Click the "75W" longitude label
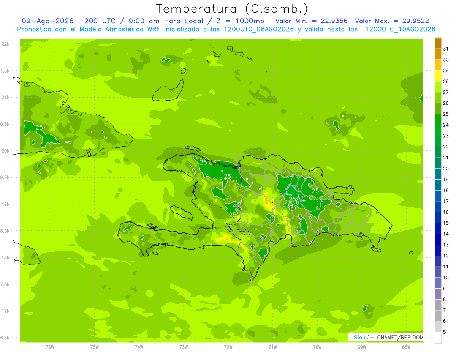 [x=95, y=347]
